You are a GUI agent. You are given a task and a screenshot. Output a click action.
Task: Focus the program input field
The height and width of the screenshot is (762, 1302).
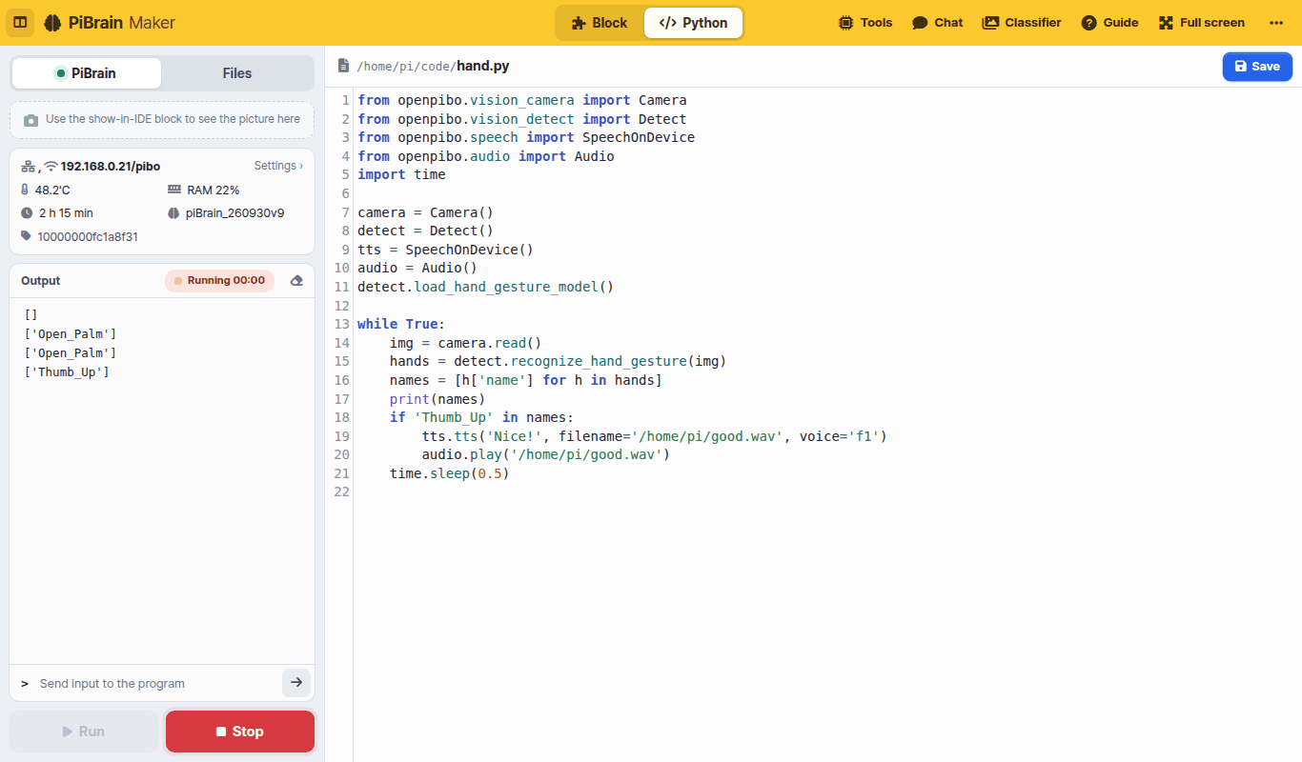click(x=157, y=684)
